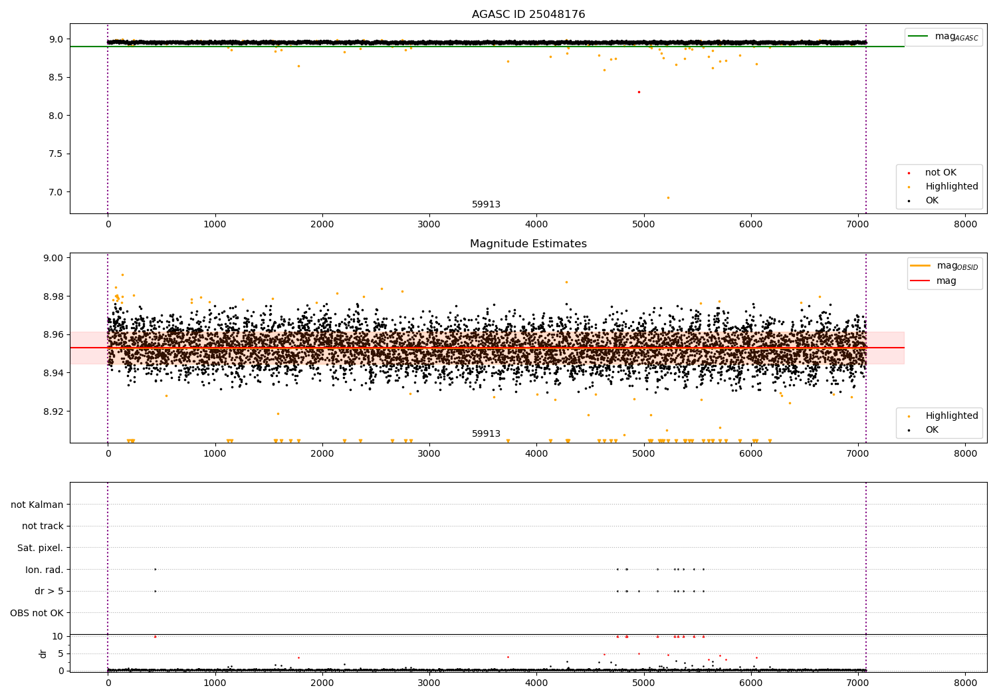Click the 'not track' row label
This screenshot has height=698, width=997.
click(43, 526)
